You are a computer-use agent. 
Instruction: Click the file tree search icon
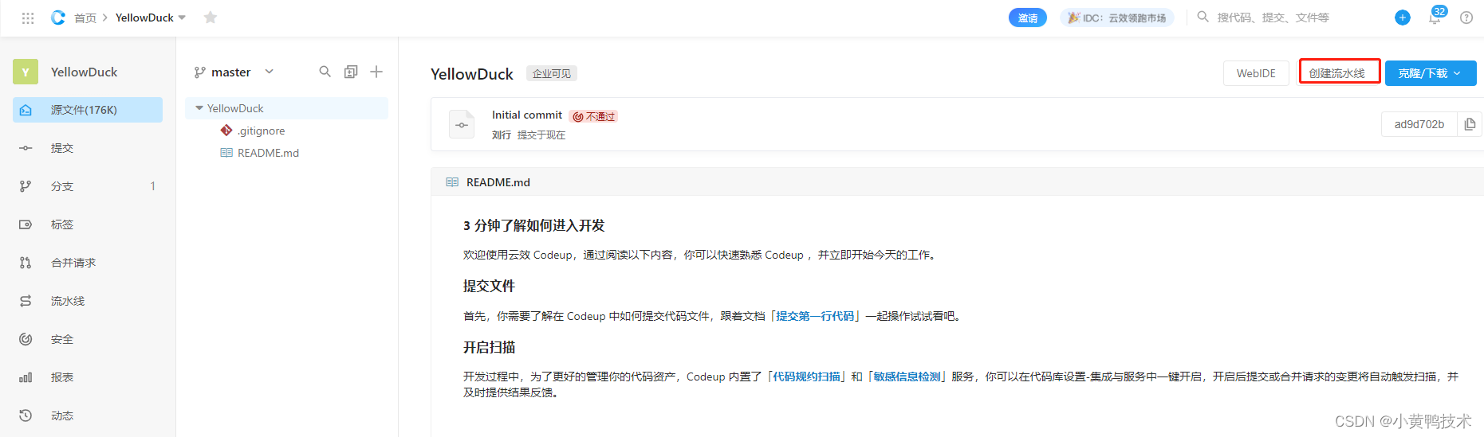coord(325,72)
